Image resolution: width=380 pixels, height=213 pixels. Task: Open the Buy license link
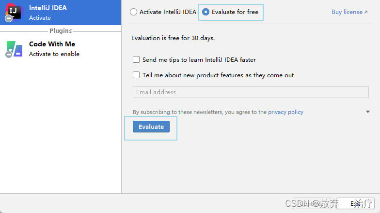pyautogui.click(x=347, y=12)
